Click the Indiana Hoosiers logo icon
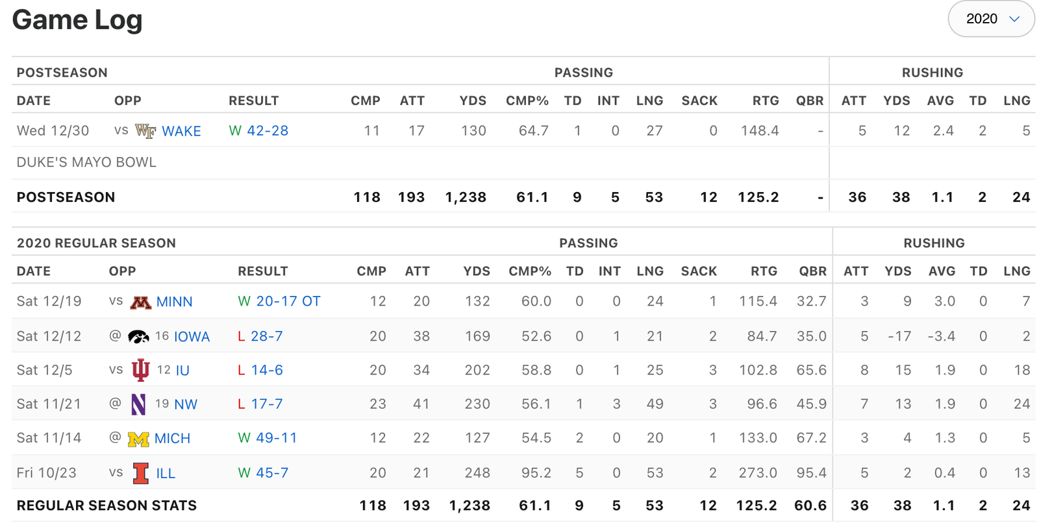The image size is (1039, 523). (x=140, y=370)
